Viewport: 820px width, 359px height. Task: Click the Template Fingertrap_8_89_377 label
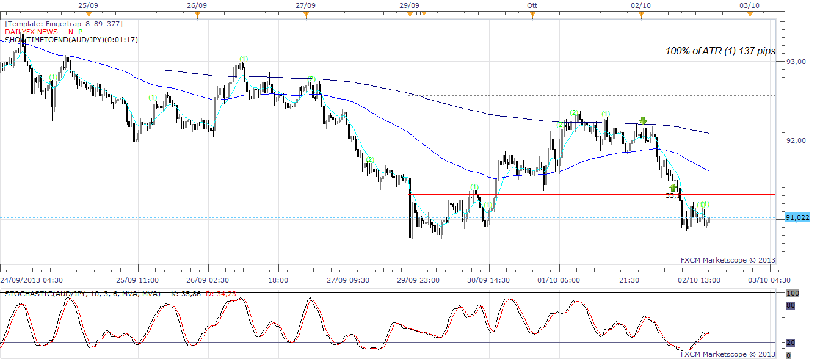pos(63,24)
